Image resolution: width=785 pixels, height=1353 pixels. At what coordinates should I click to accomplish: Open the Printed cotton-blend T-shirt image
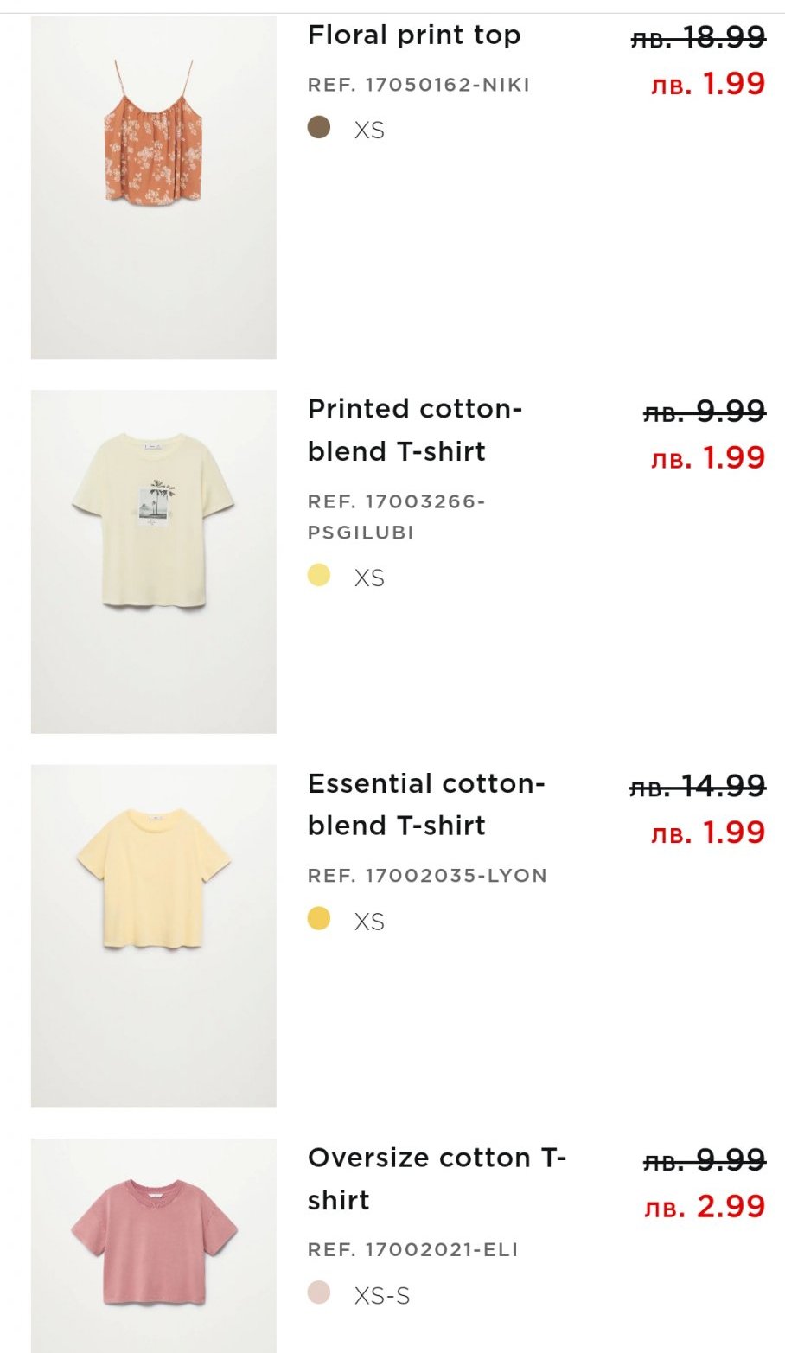153,561
